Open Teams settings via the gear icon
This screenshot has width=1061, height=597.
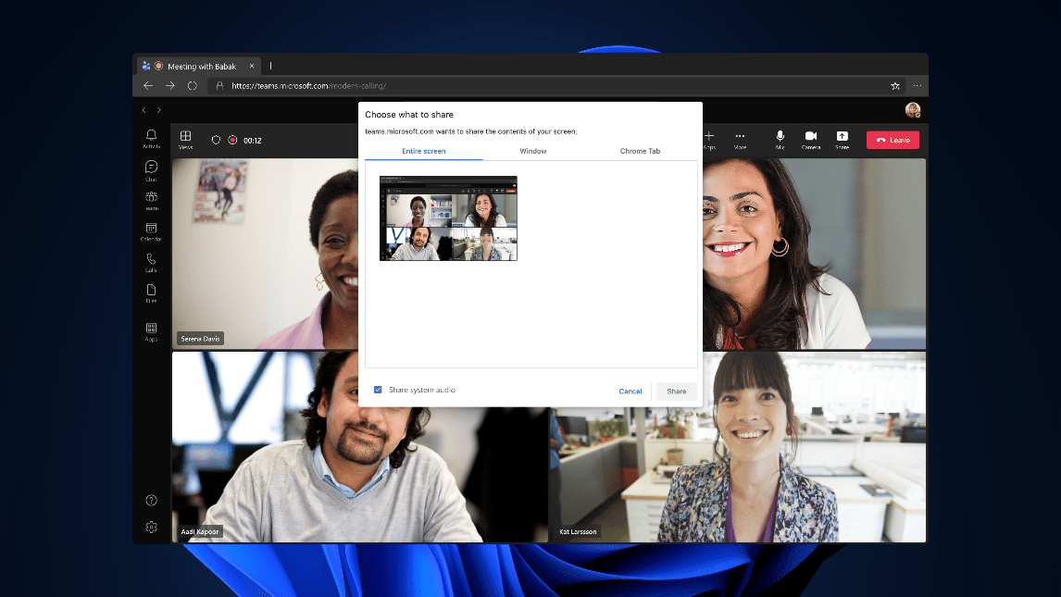pyautogui.click(x=151, y=528)
